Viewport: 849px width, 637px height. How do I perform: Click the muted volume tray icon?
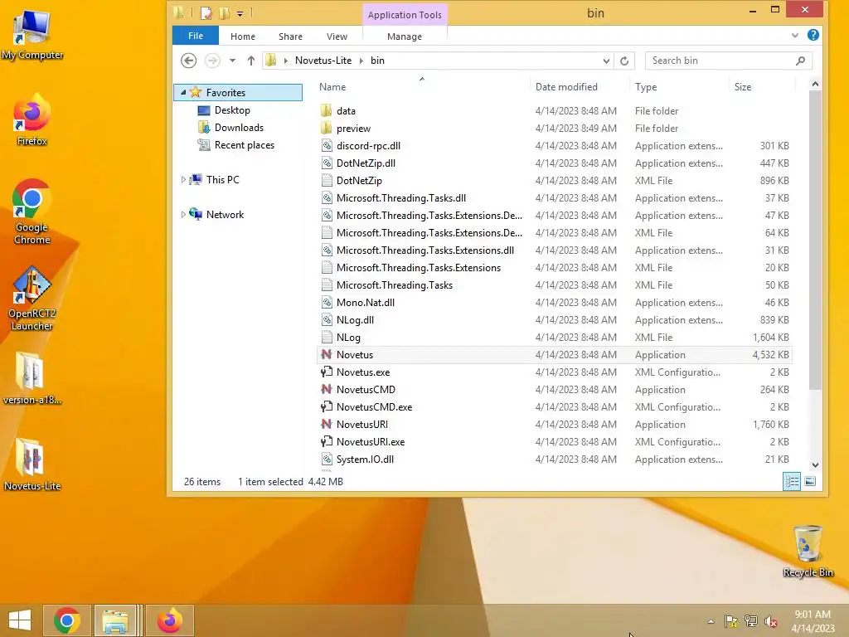pos(770,621)
